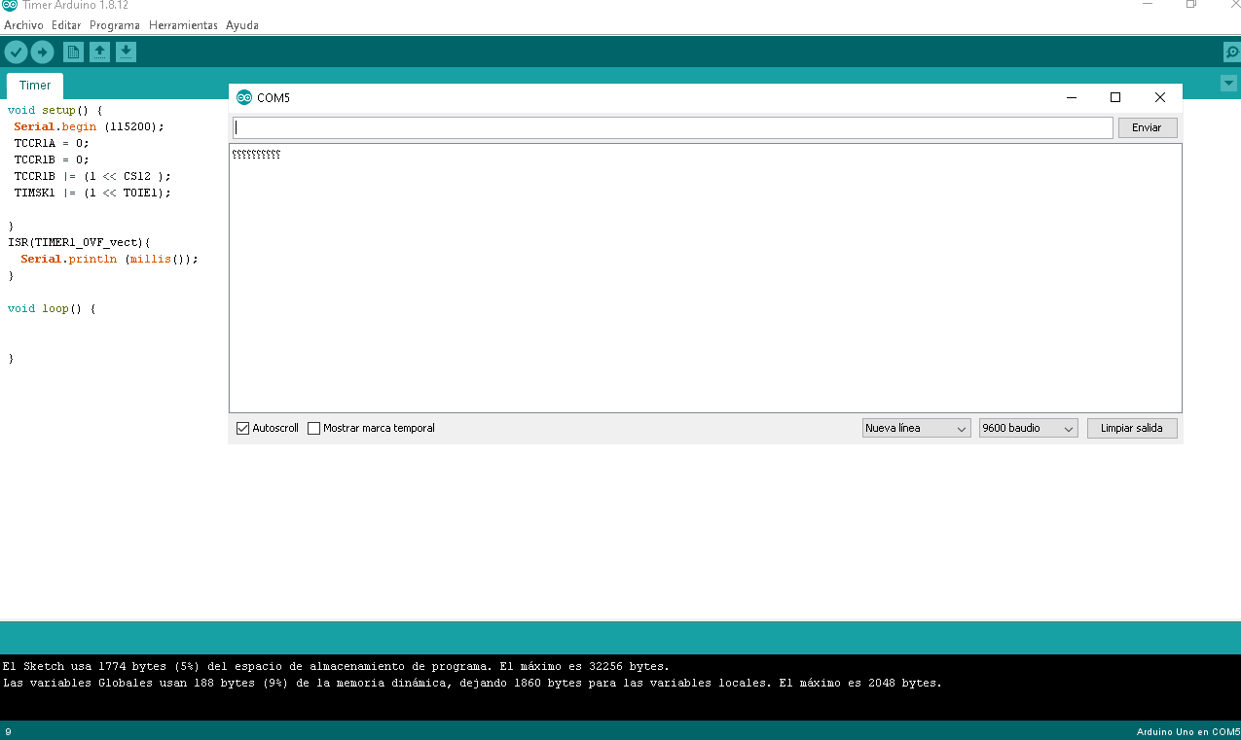Click the TCCR1A = 0; code line
This screenshot has height=740, width=1241.
52,143
